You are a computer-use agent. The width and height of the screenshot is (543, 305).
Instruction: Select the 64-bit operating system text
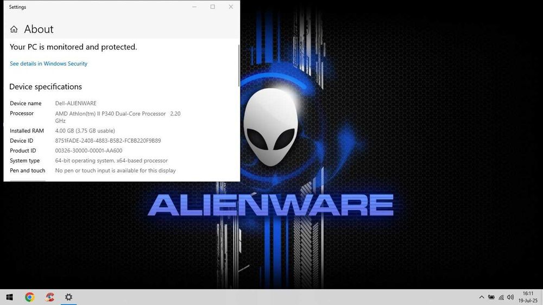coord(111,161)
